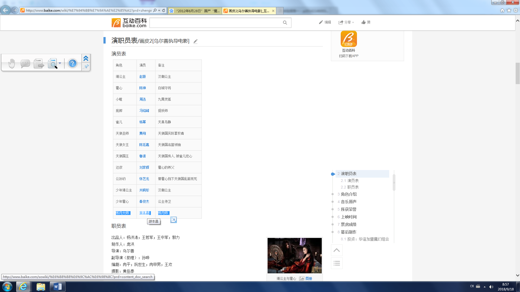Screen dimensions: 520x292
Task: Open Word from the Windows taskbar
Action: click(57, 287)
